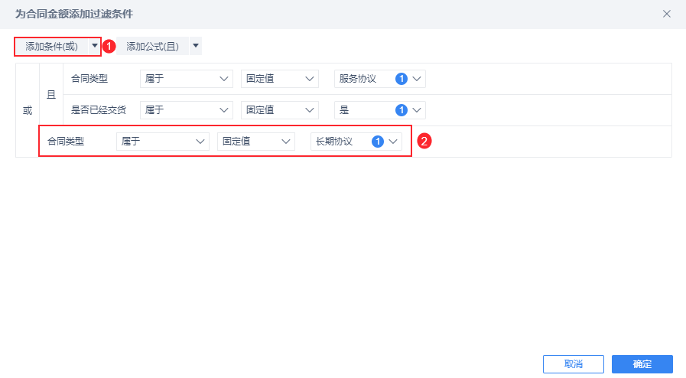The image size is (686, 378).
Task: Open the 固定值 dropdown in the third condition
Action: [x=255, y=142]
